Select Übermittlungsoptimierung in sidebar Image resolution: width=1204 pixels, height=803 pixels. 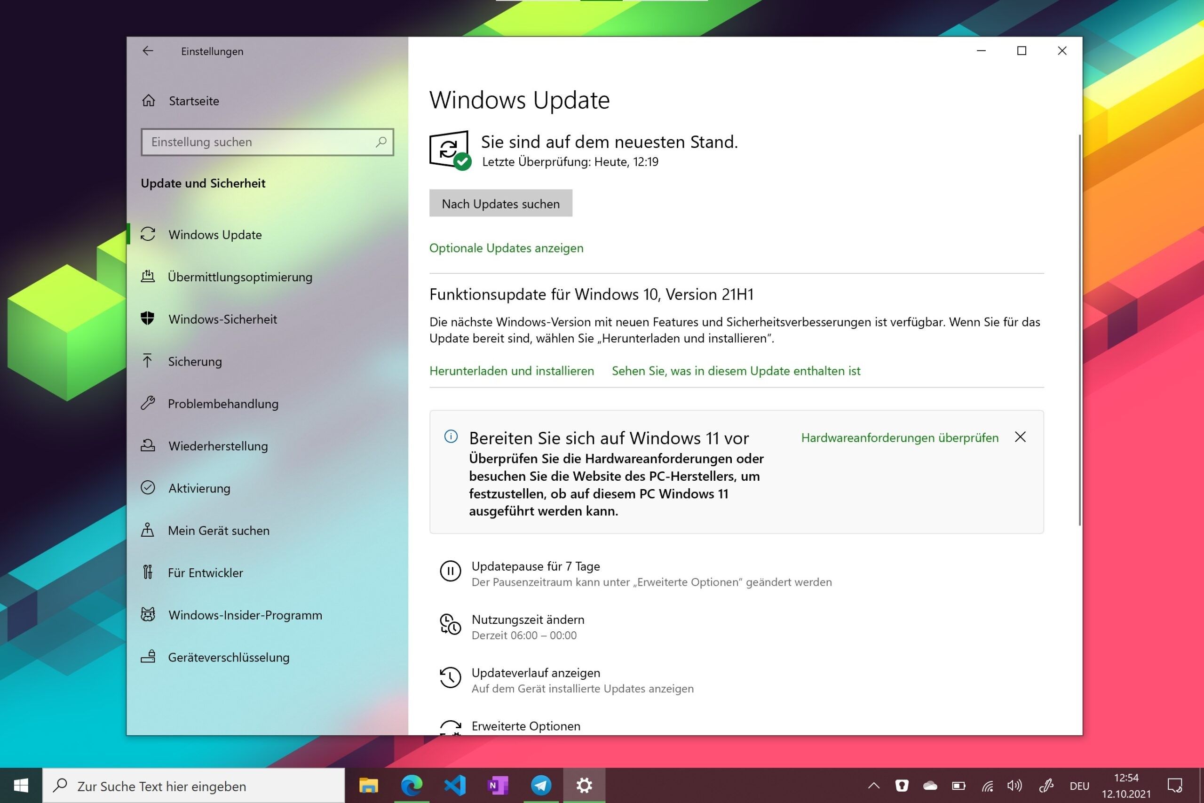pyautogui.click(x=239, y=277)
